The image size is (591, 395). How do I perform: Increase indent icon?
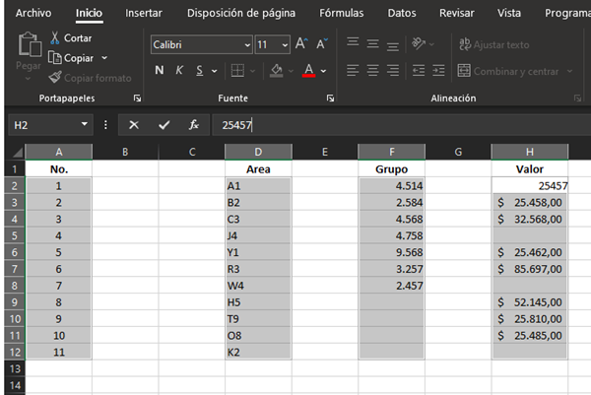click(x=438, y=71)
